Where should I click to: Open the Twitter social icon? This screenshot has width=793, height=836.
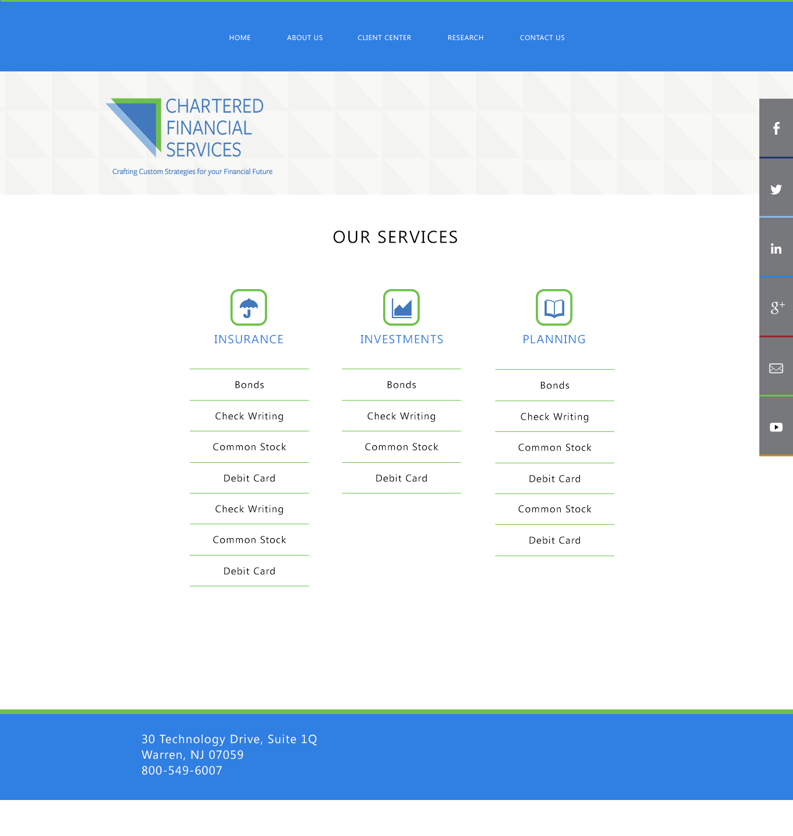[776, 189]
